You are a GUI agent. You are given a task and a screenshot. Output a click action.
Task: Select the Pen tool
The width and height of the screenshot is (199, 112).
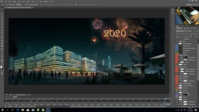click(x=2, y=49)
